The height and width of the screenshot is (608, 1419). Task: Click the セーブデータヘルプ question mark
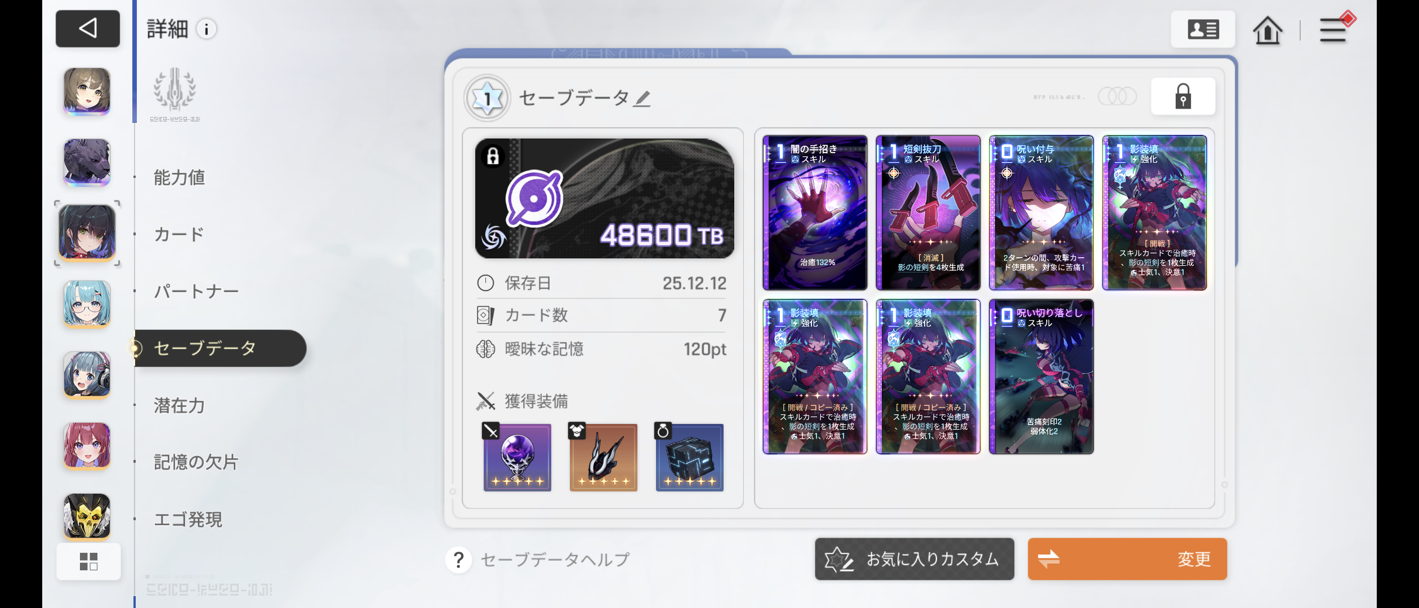click(x=458, y=560)
